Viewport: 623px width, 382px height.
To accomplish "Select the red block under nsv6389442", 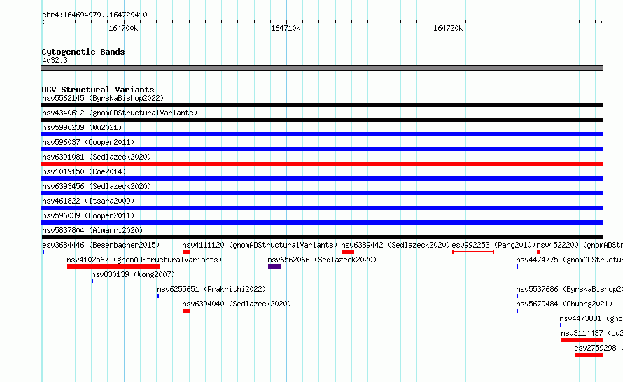I will click(348, 252).
